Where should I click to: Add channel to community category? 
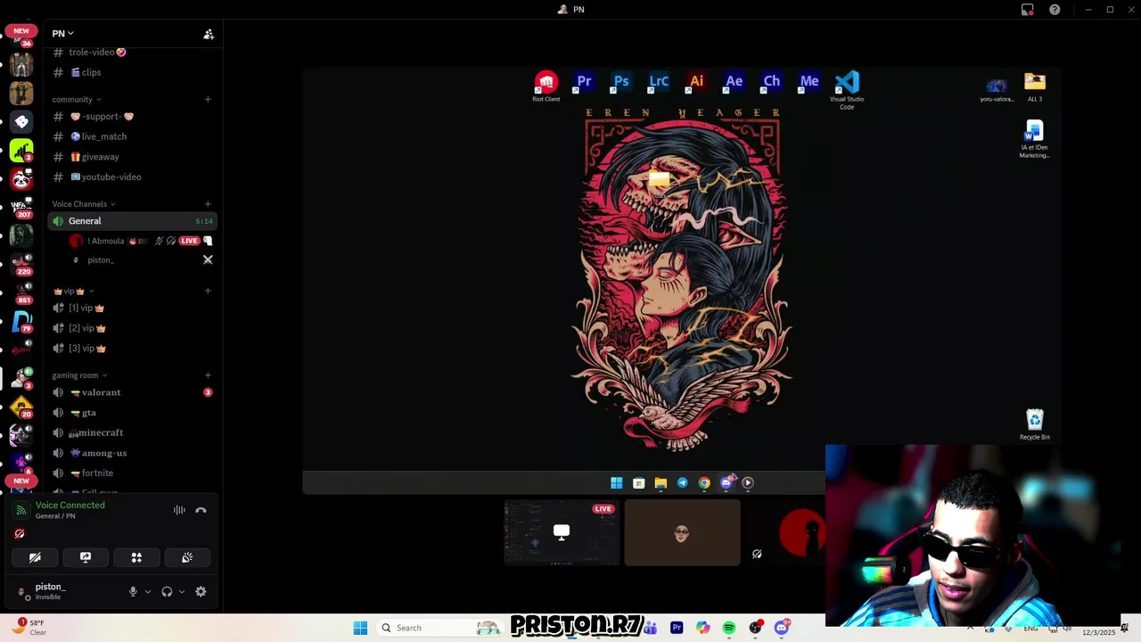[x=208, y=99]
